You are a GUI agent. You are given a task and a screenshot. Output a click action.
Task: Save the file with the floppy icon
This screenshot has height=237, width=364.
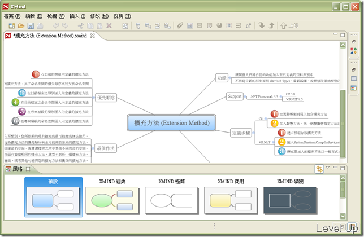click(31, 25)
